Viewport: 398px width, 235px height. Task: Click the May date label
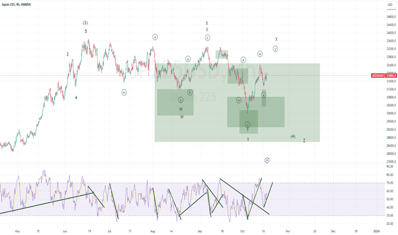[x=17, y=231]
